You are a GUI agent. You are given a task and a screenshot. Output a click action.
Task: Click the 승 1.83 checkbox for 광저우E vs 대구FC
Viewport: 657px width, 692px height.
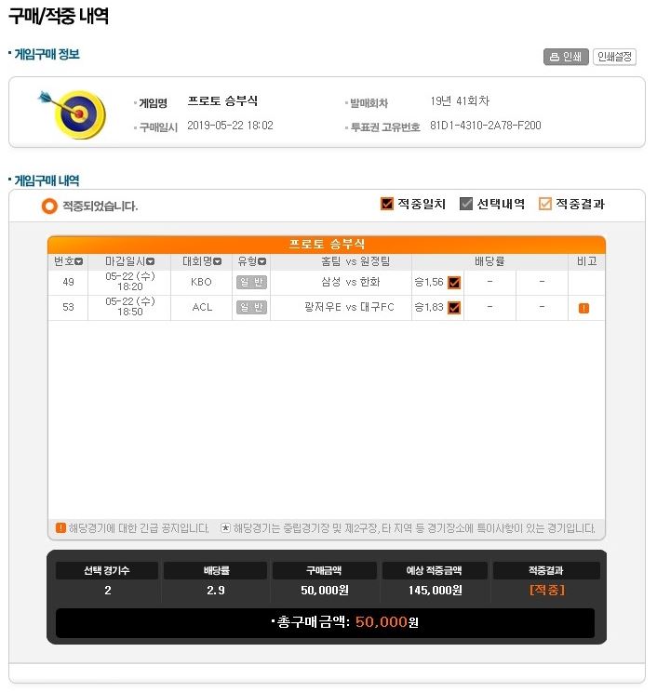(x=454, y=308)
